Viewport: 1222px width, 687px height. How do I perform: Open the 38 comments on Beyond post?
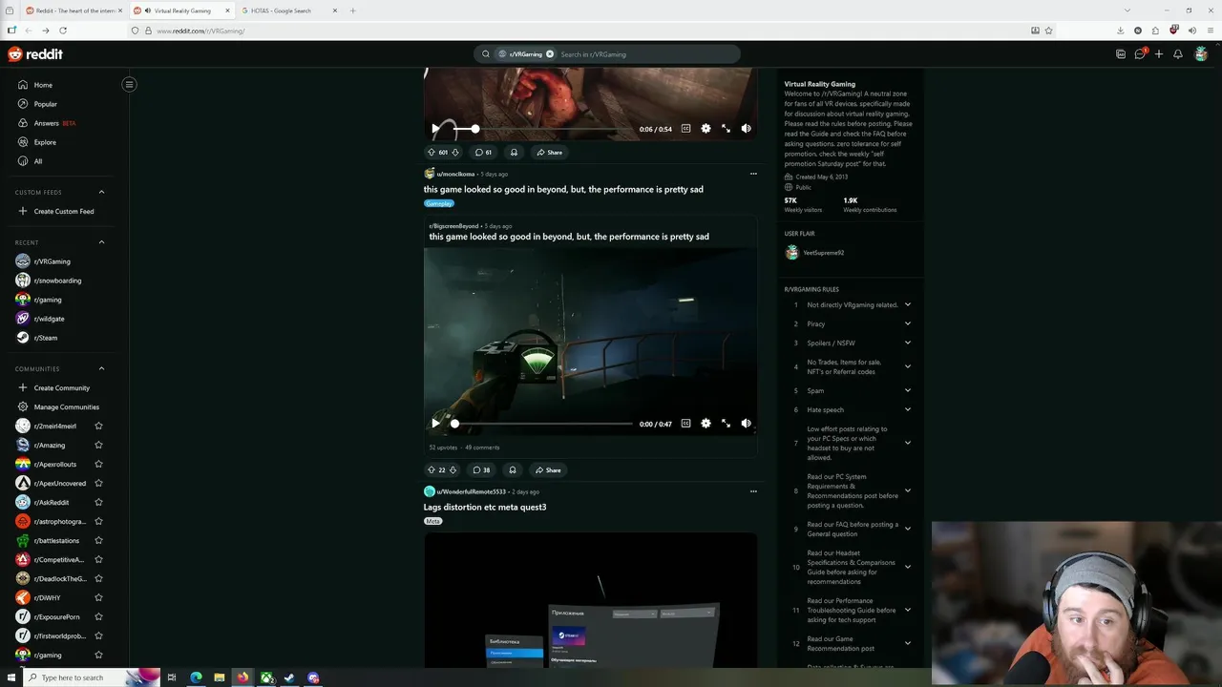point(481,469)
